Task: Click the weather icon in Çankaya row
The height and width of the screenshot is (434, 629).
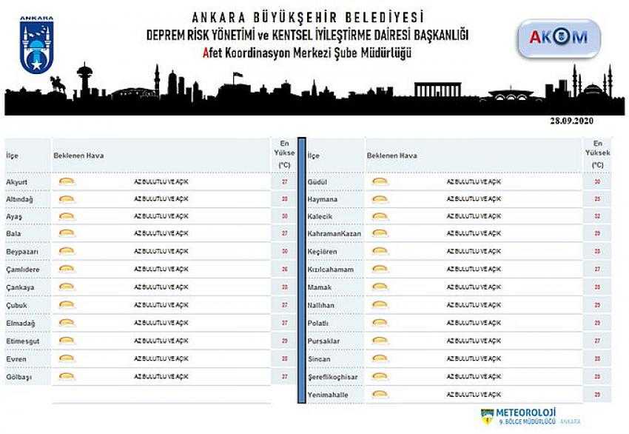Action: pos(67,287)
